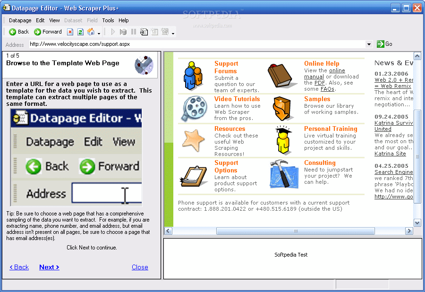
Task: Click the hand-pointer select data icon
Action: (x=144, y=32)
